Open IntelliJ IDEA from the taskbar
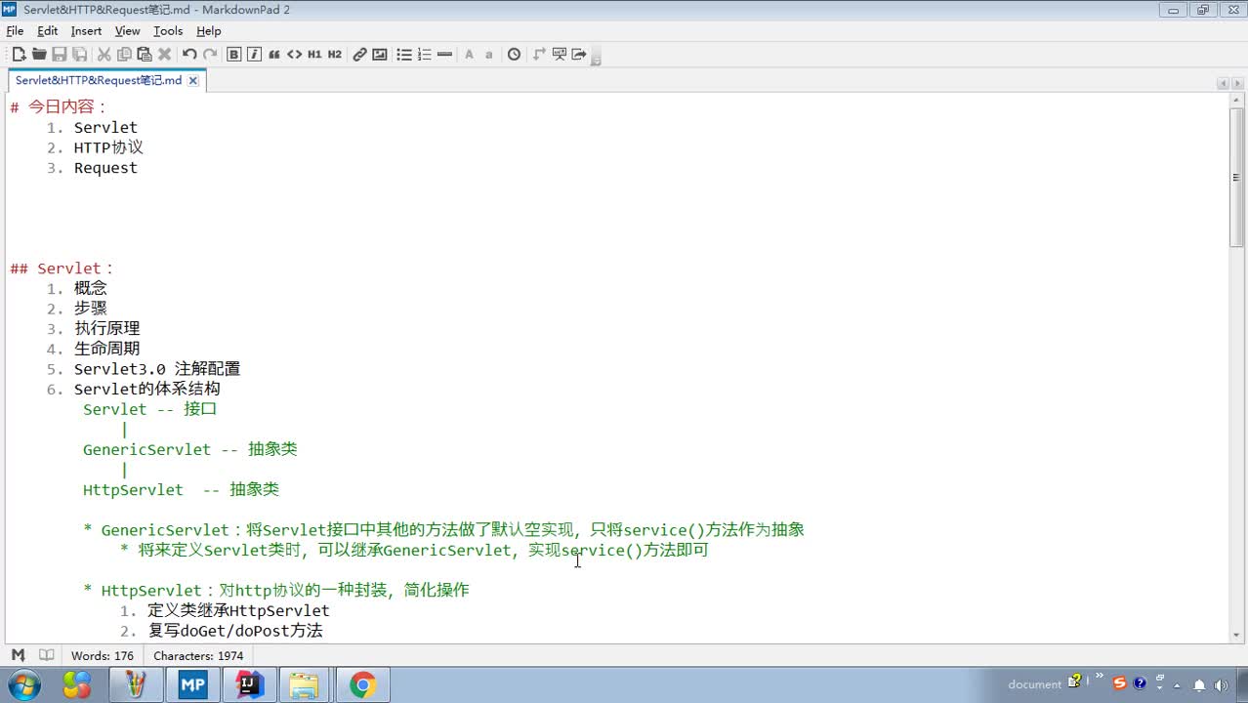 249,684
